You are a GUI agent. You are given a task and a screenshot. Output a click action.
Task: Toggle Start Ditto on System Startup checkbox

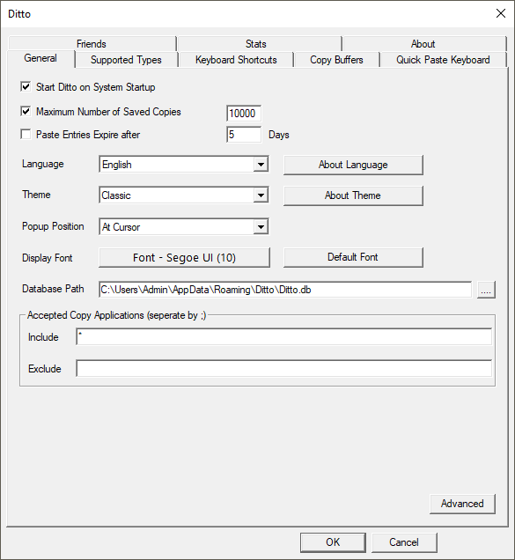(26, 87)
